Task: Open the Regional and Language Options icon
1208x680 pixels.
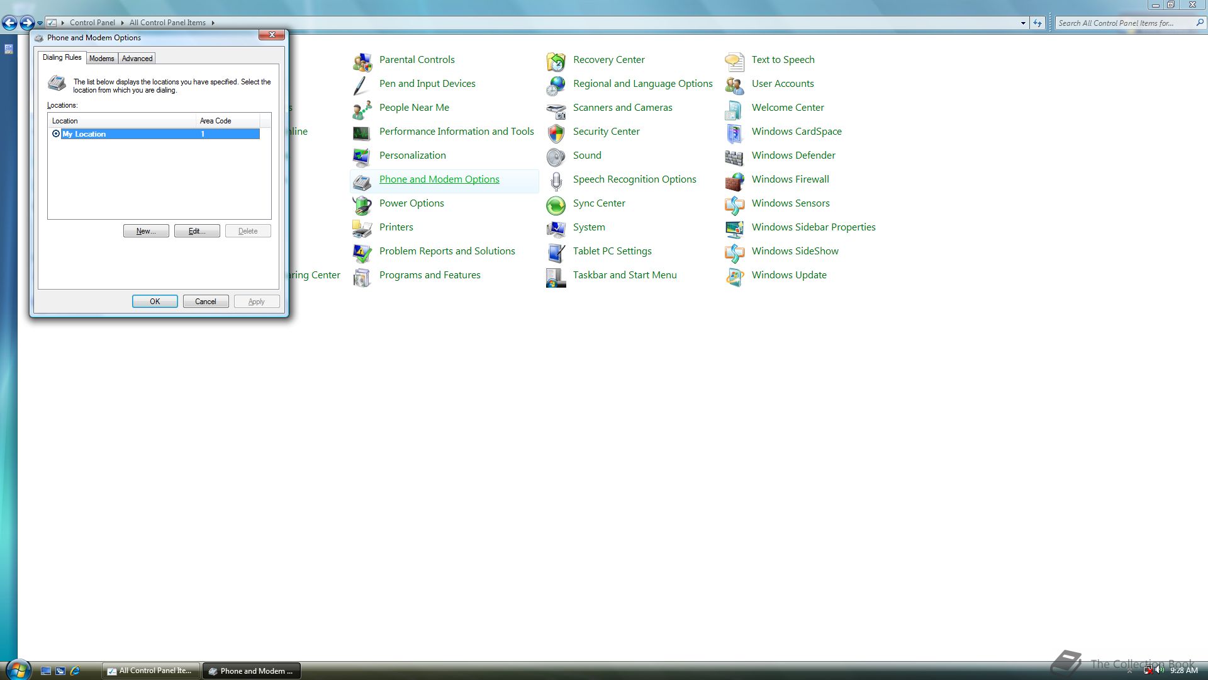Action: coord(556,85)
